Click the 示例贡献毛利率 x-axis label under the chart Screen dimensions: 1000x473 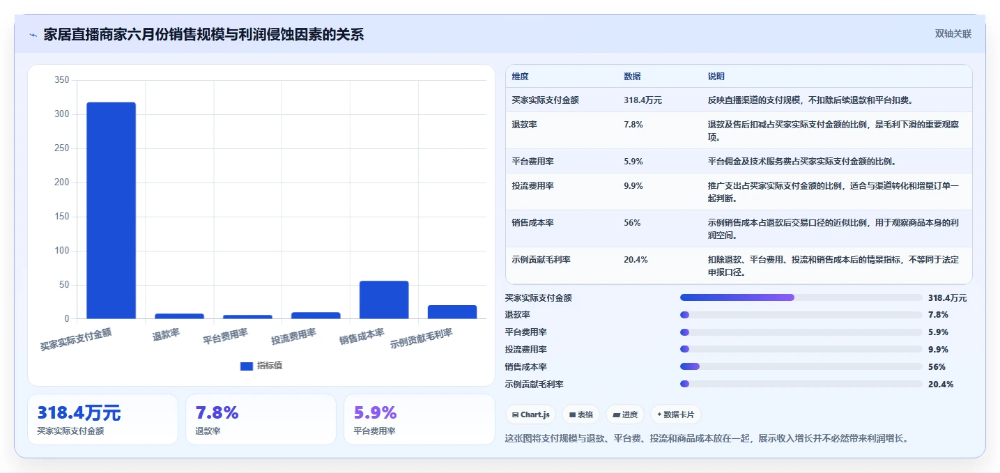click(x=421, y=338)
